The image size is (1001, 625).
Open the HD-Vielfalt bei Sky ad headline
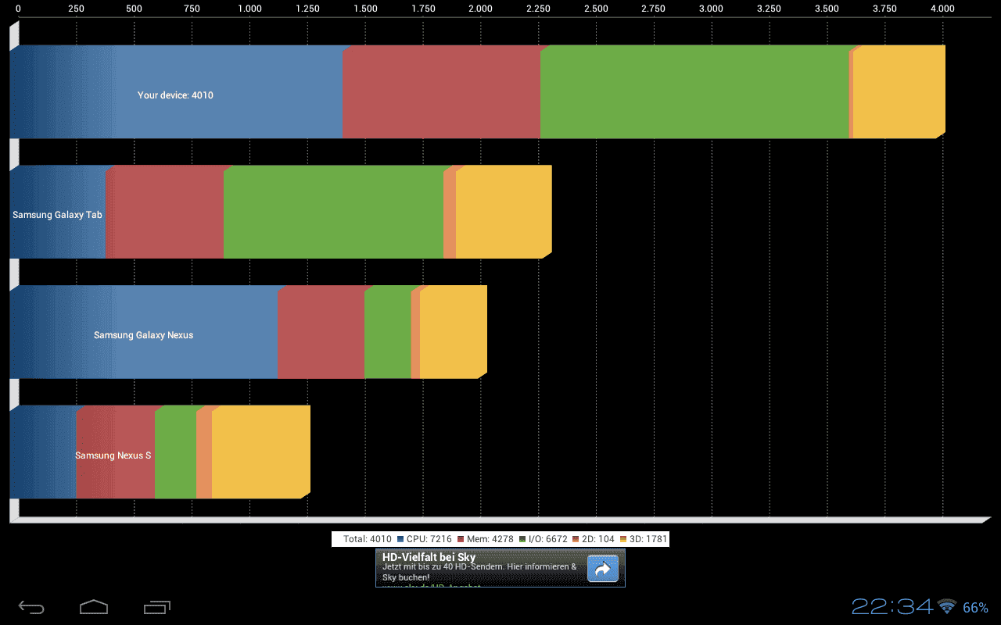tap(429, 557)
